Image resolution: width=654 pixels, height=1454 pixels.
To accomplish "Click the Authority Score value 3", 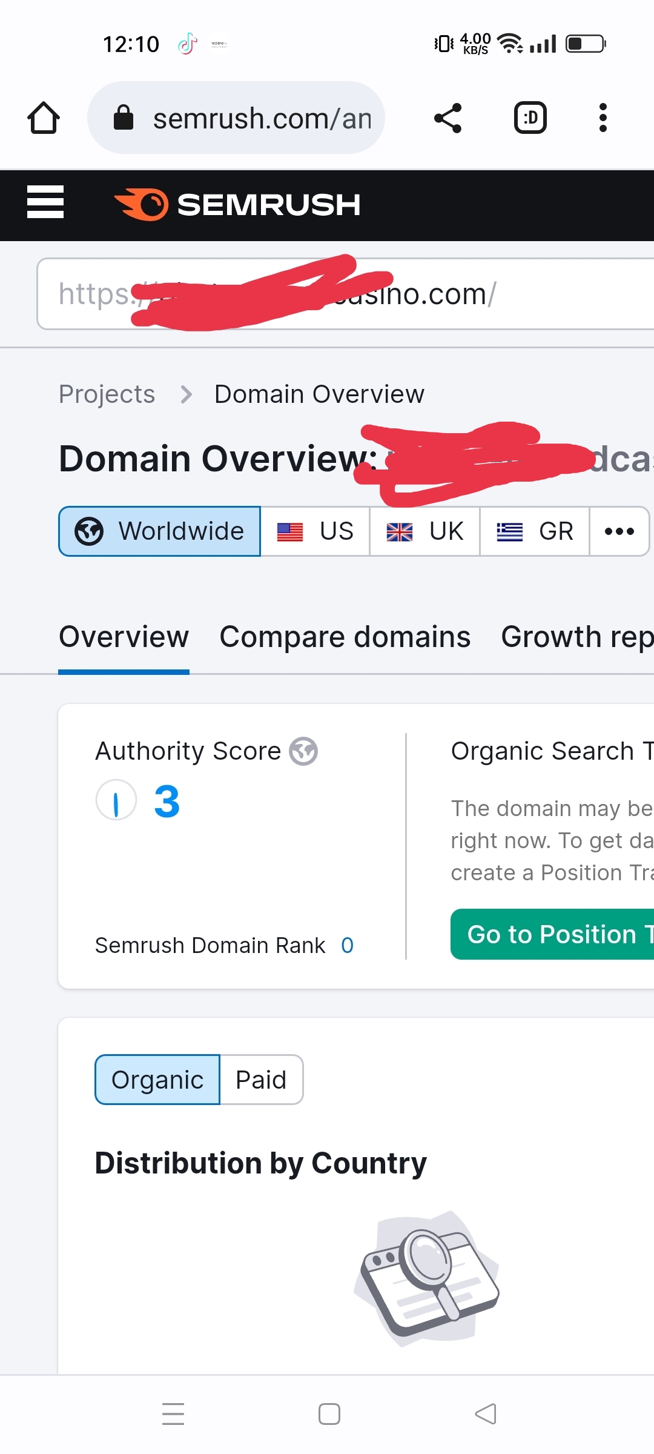I will pyautogui.click(x=167, y=801).
